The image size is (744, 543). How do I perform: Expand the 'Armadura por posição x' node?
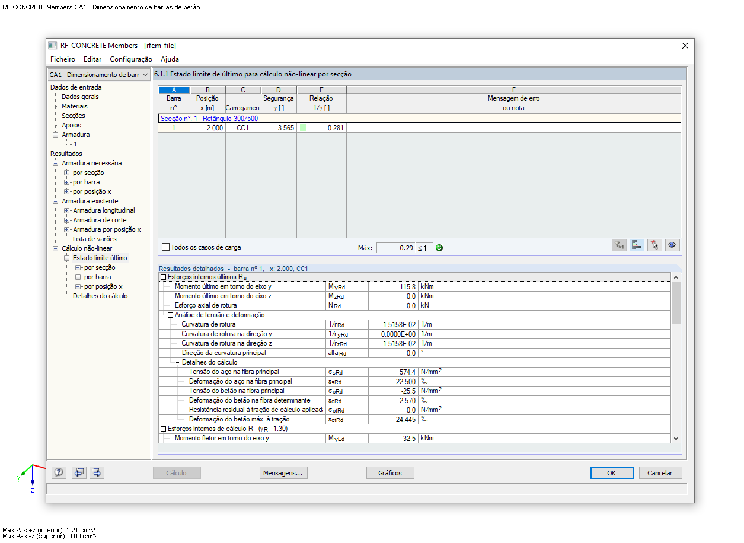coord(67,229)
